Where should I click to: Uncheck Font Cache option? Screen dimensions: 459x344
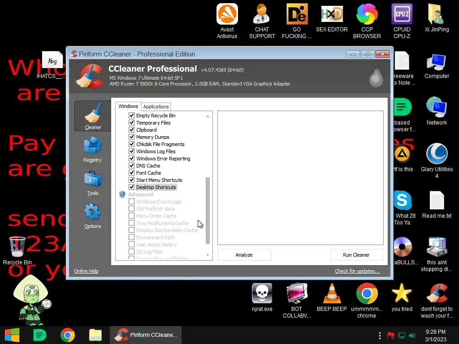[x=131, y=173]
